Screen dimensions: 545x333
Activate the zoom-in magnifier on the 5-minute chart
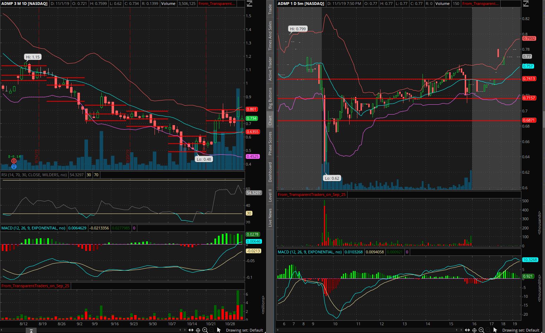tap(482, 330)
